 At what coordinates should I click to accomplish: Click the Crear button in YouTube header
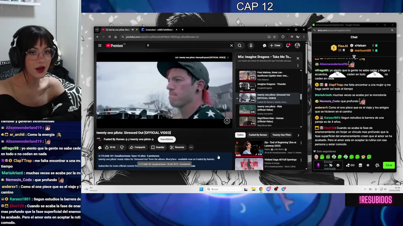click(x=275, y=46)
